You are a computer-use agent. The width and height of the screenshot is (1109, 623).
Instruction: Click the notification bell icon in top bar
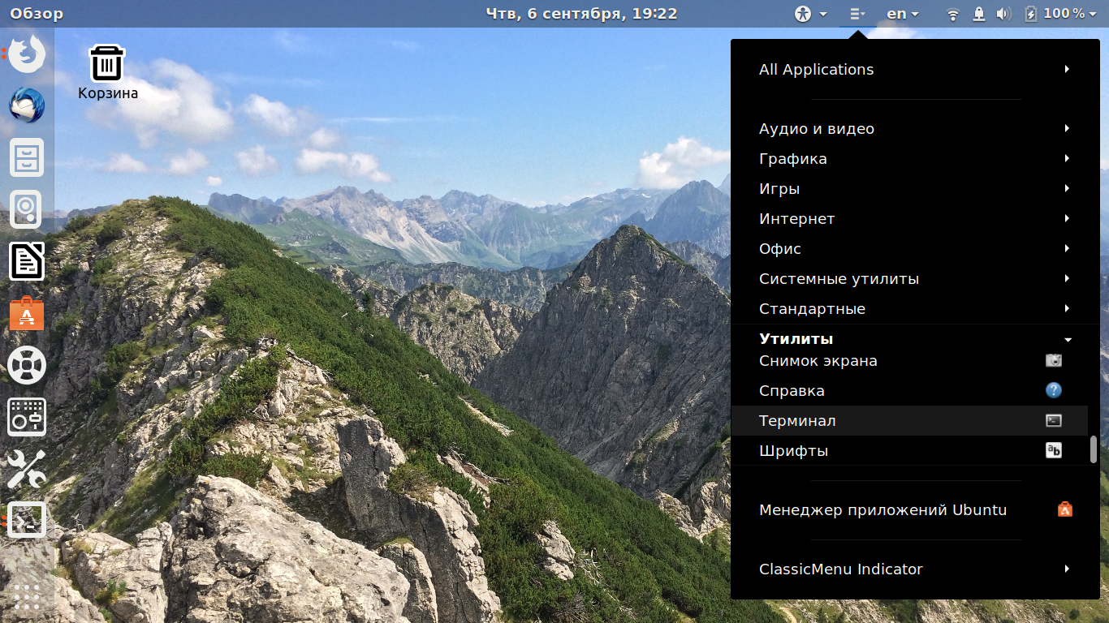click(x=979, y=14)
